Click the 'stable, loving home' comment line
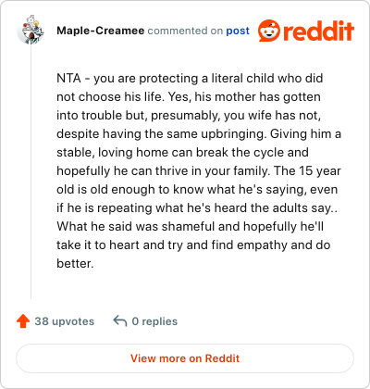Screen dimensions: 370x389 [182, 152]
